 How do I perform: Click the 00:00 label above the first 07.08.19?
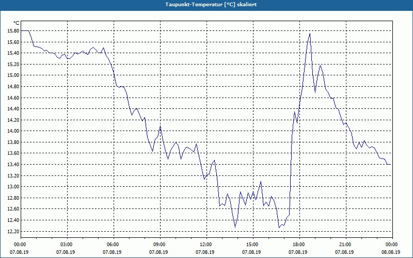pos(21,245)
